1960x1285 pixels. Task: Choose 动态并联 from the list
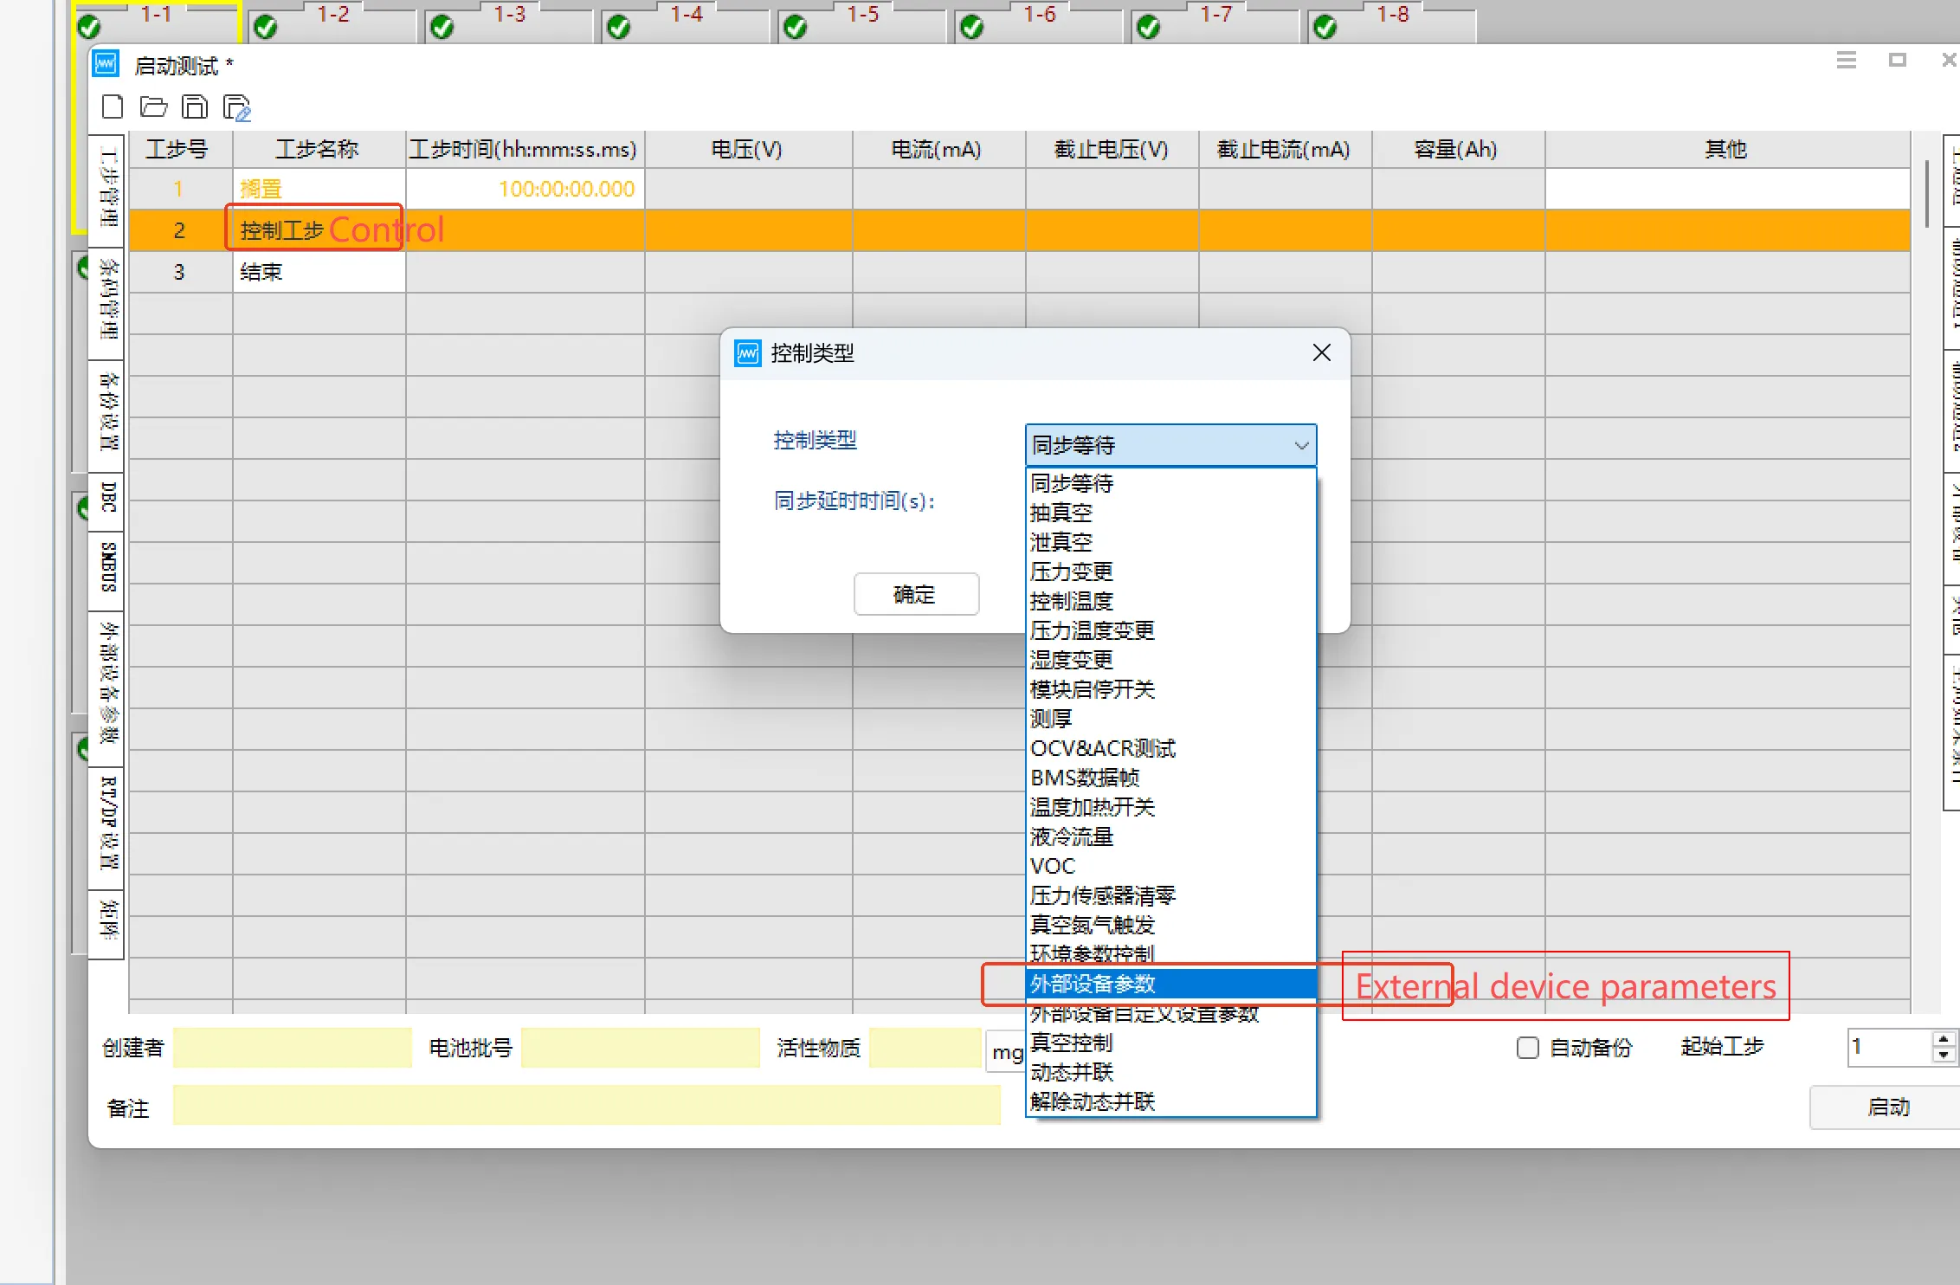coord(1170,1072)
